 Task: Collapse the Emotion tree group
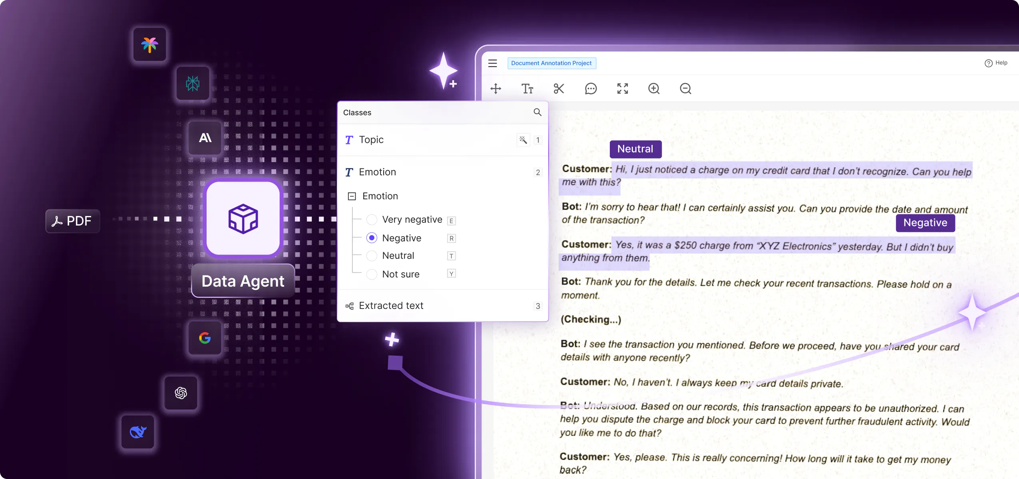pos(352,196)
